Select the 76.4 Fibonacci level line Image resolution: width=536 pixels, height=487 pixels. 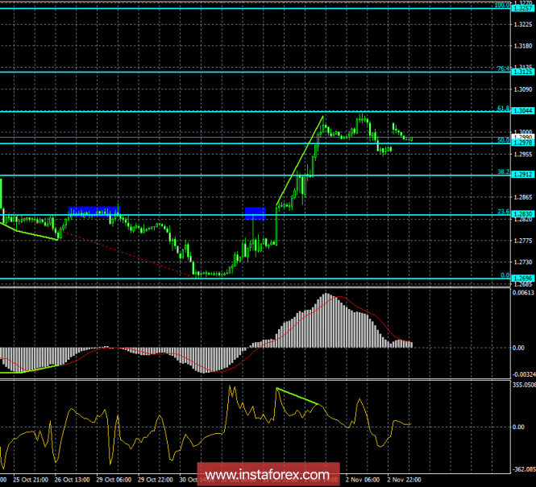tap(242, 72)
